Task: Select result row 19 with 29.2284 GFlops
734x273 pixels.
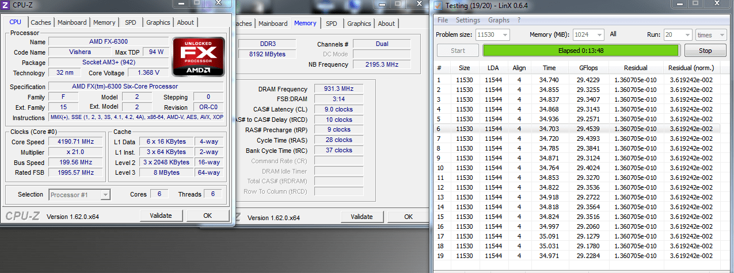Action: tap(577, 256)
